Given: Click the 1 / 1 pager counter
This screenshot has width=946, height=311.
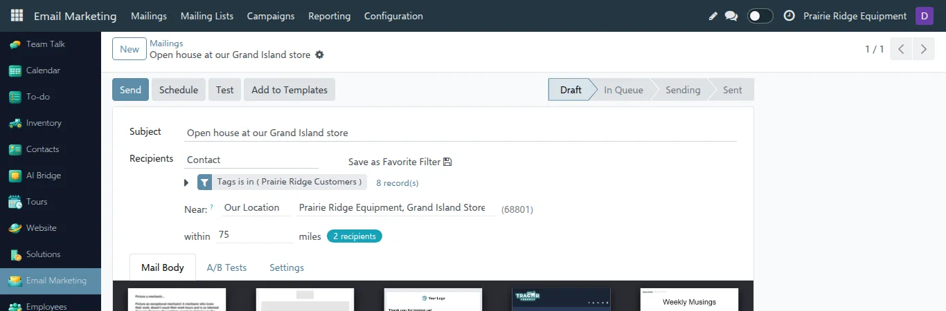Looking at the screenshot, I should click(x=875, y=49).
